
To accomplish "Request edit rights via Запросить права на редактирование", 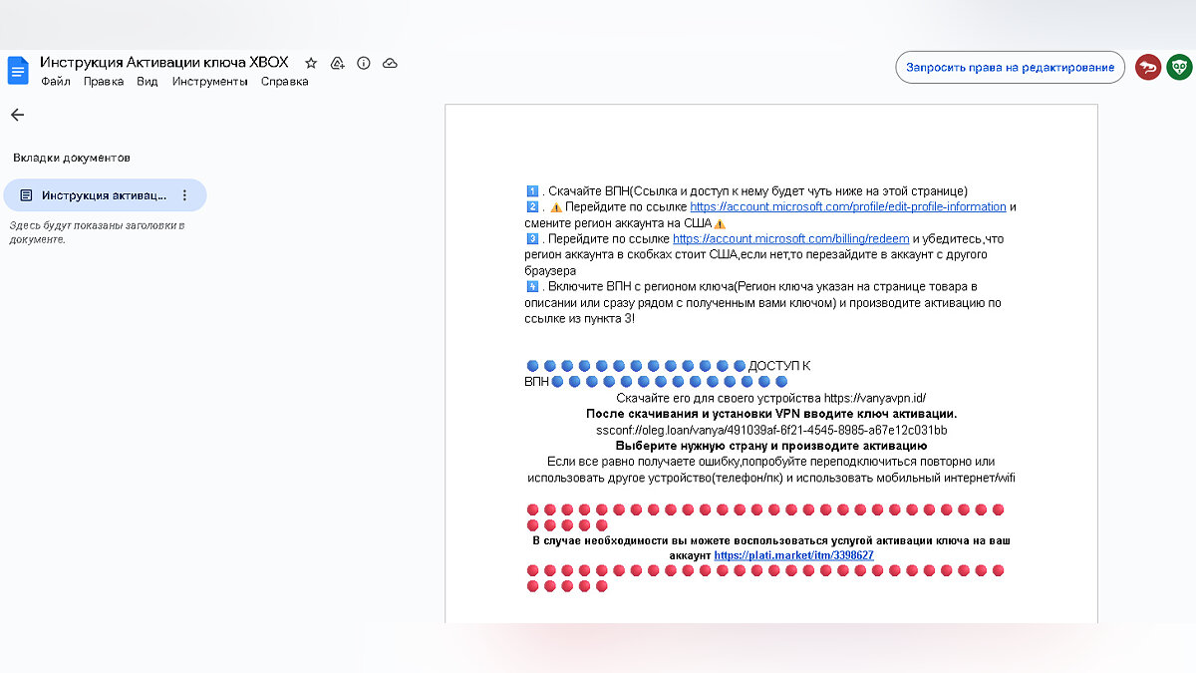I will 1010,68.
